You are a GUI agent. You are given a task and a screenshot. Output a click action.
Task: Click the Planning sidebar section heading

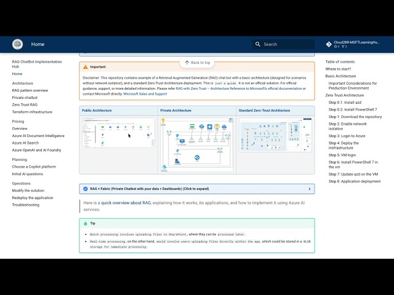click(19, 160)
